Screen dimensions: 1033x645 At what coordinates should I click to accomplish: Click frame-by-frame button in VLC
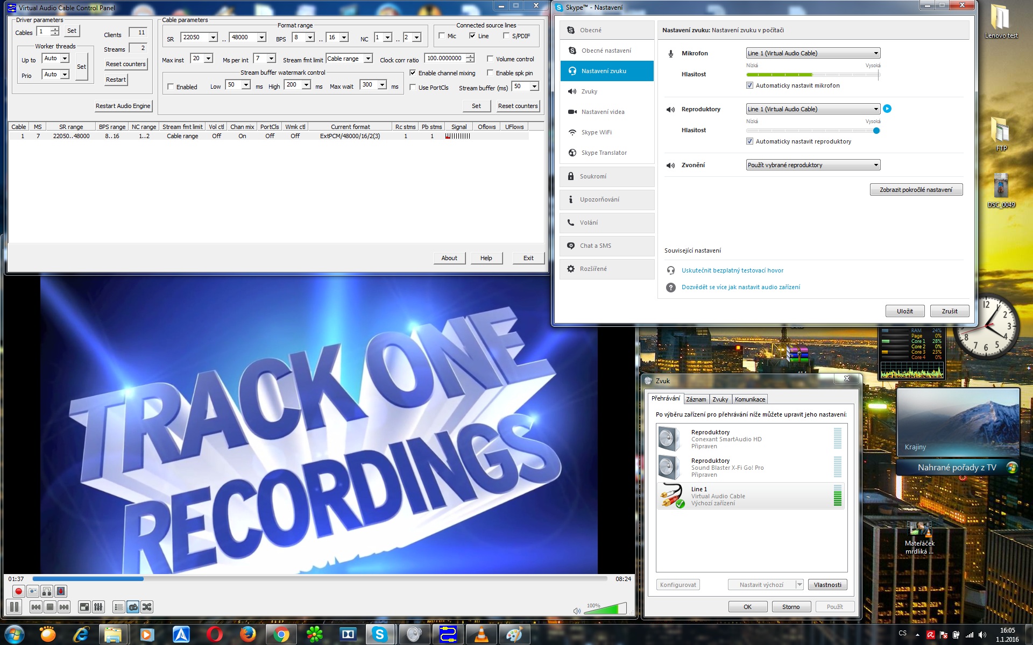[61, 591]
